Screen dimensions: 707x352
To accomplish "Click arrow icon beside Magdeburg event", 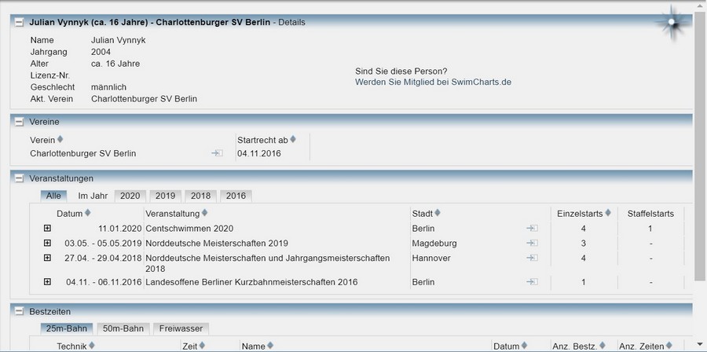I will [x=532, y=244].
